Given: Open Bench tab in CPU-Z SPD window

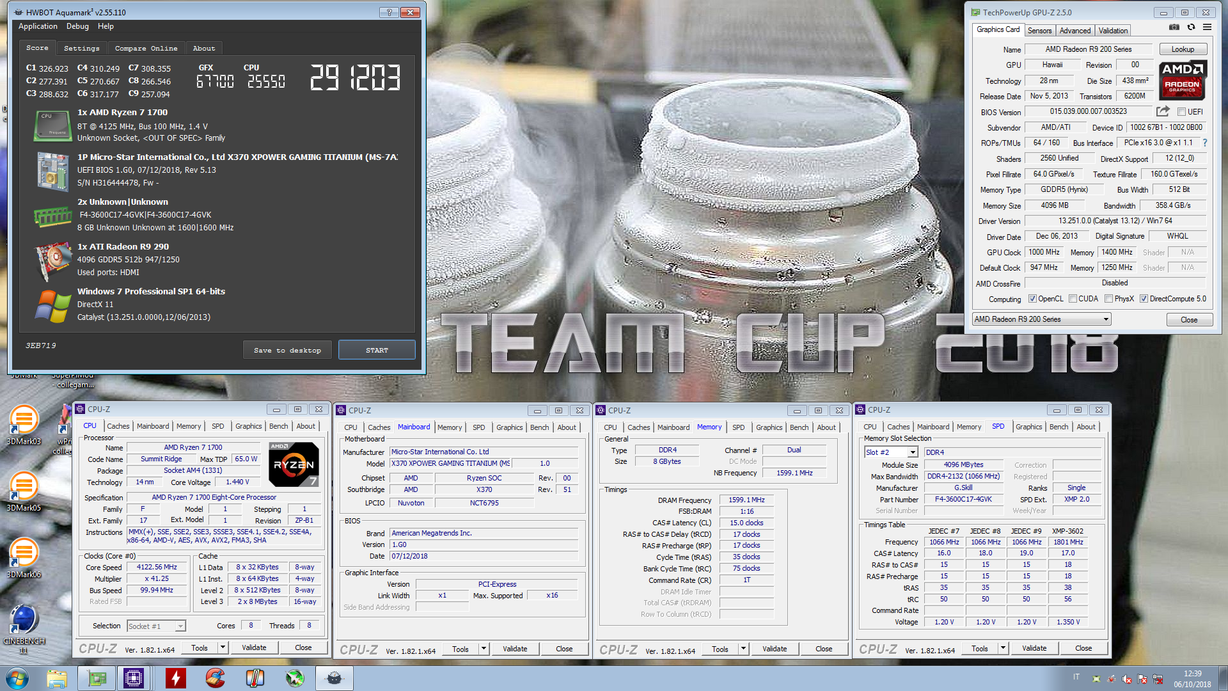Looking at the screenshot, I should pos(1059,427).
